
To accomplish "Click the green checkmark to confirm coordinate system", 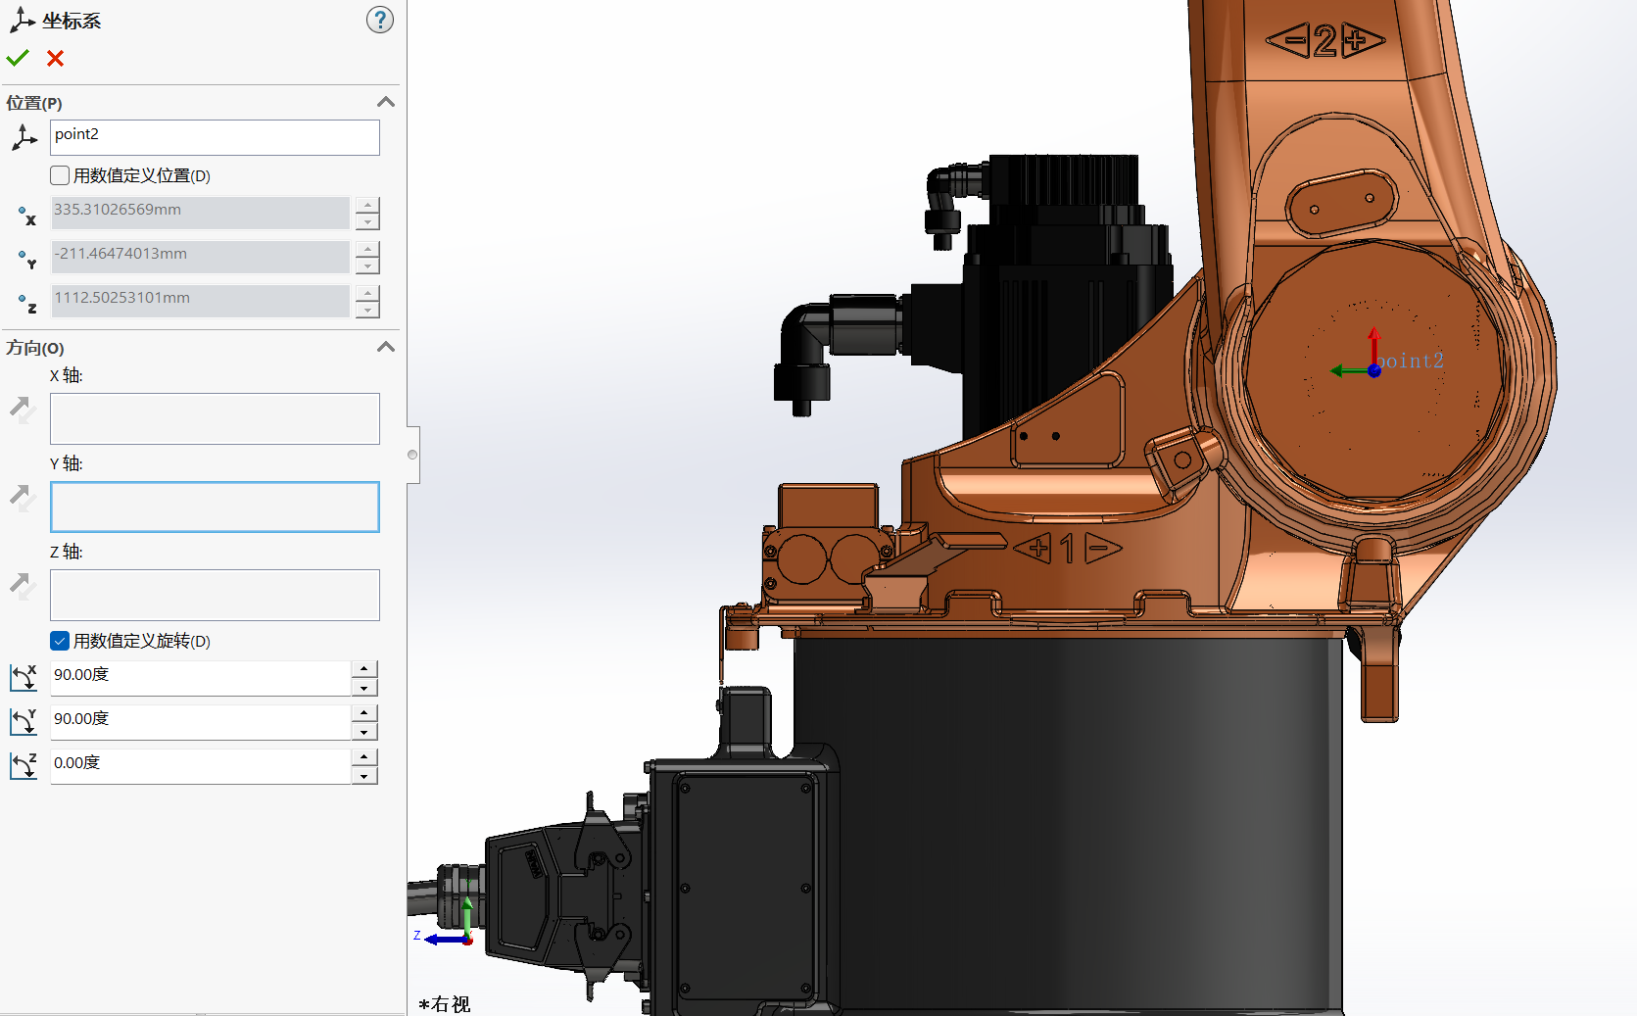I will click(x=18, y=59).
